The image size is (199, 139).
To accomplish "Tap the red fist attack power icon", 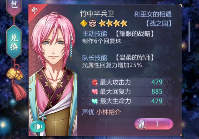I will click(95, 82).
